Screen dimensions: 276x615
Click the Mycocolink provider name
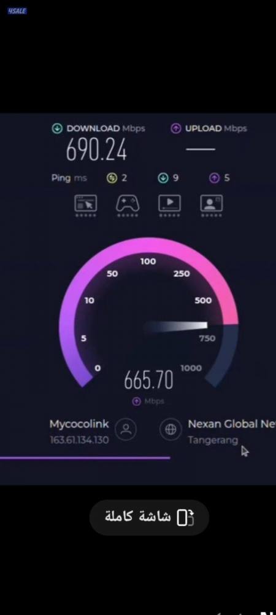point(79,424)
